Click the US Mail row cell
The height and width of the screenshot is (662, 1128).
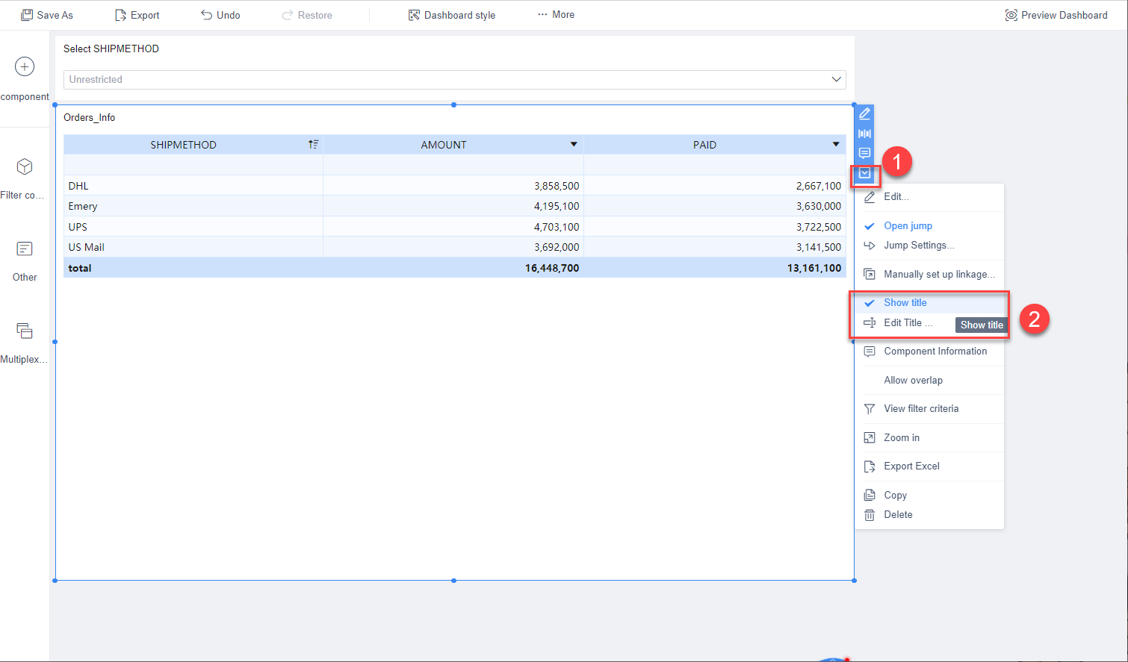[x=193, y=247]
